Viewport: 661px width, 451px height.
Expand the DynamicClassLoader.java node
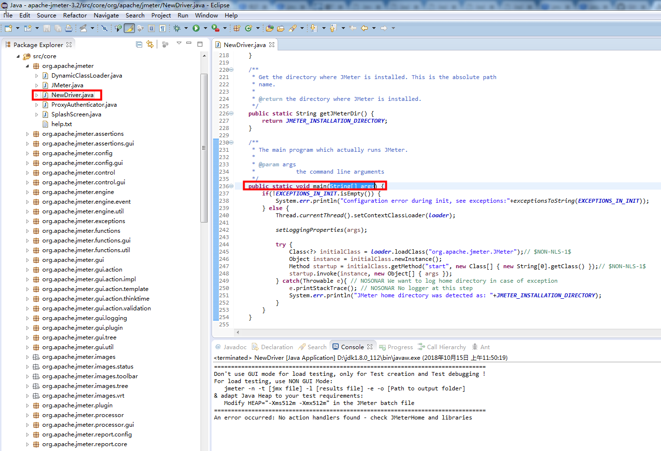[x=36, y=76]
